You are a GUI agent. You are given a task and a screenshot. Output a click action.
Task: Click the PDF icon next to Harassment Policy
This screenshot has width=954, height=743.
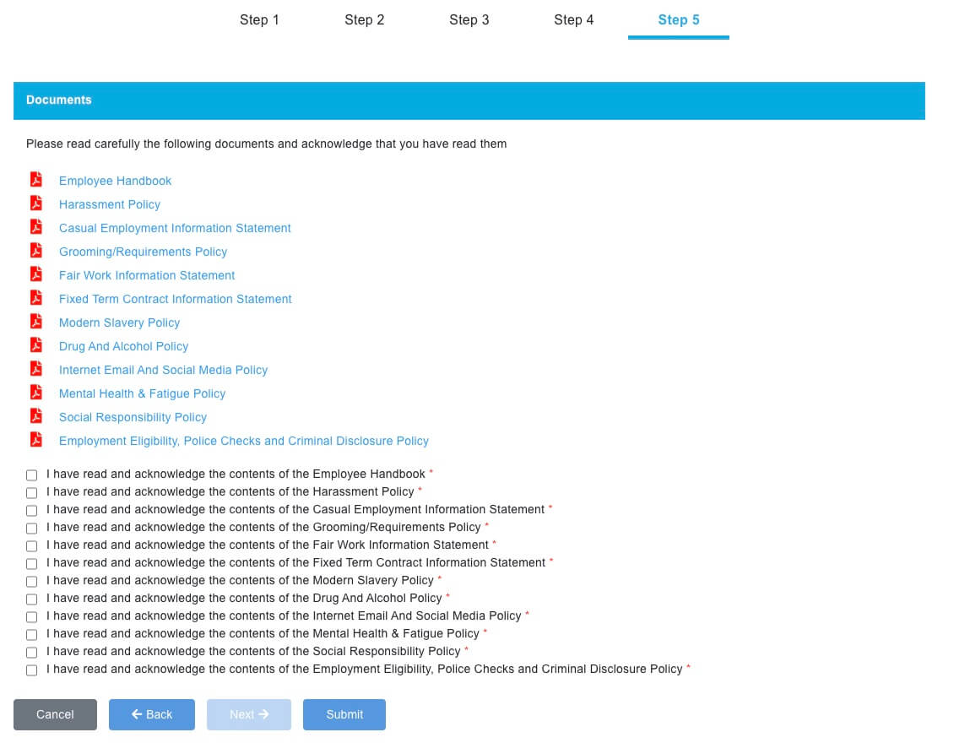point(35,203)
